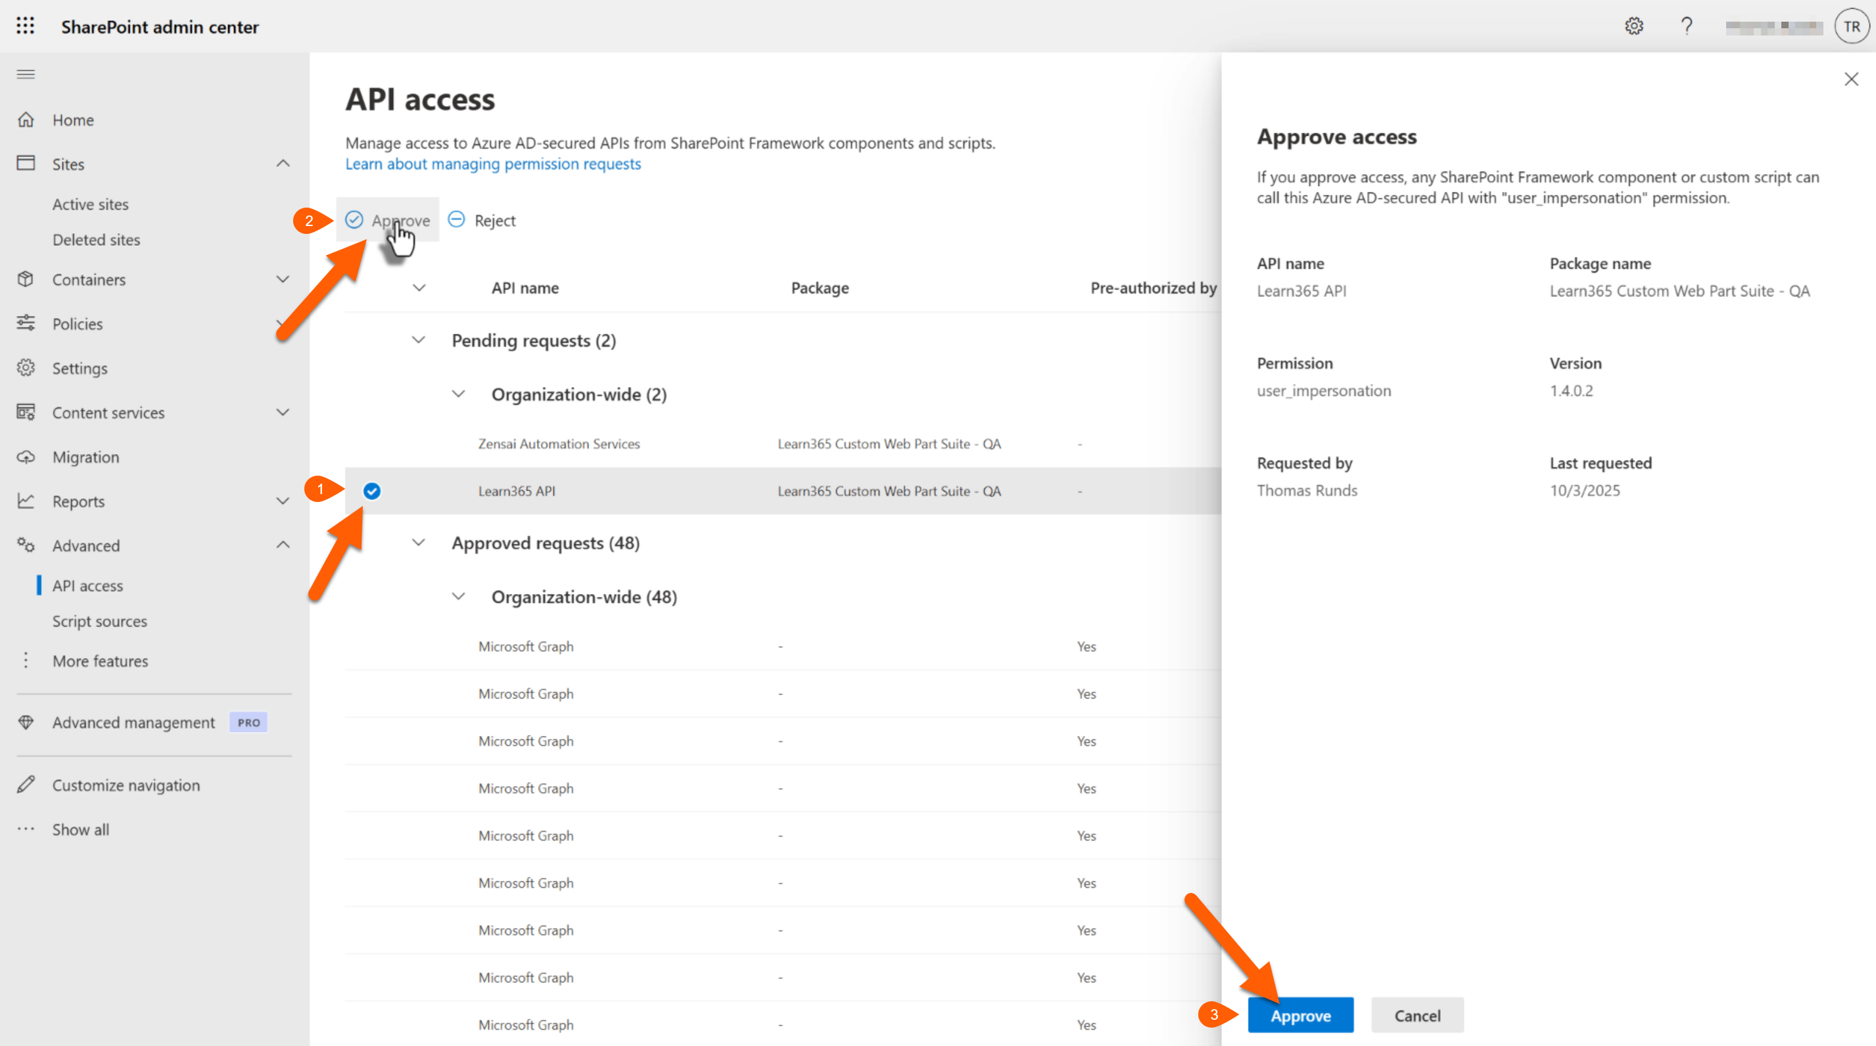The height and width of the screenshot is (1046, 1876).
Task: Click the Sites window icon
Action: tap(26, 163)
